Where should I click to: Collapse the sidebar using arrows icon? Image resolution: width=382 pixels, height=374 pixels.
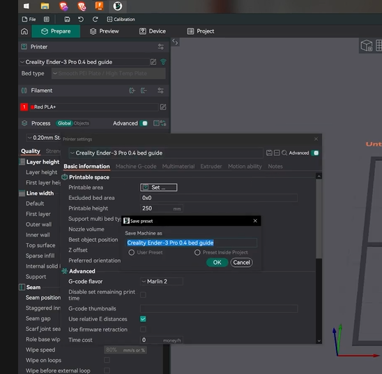click(175, 42)
